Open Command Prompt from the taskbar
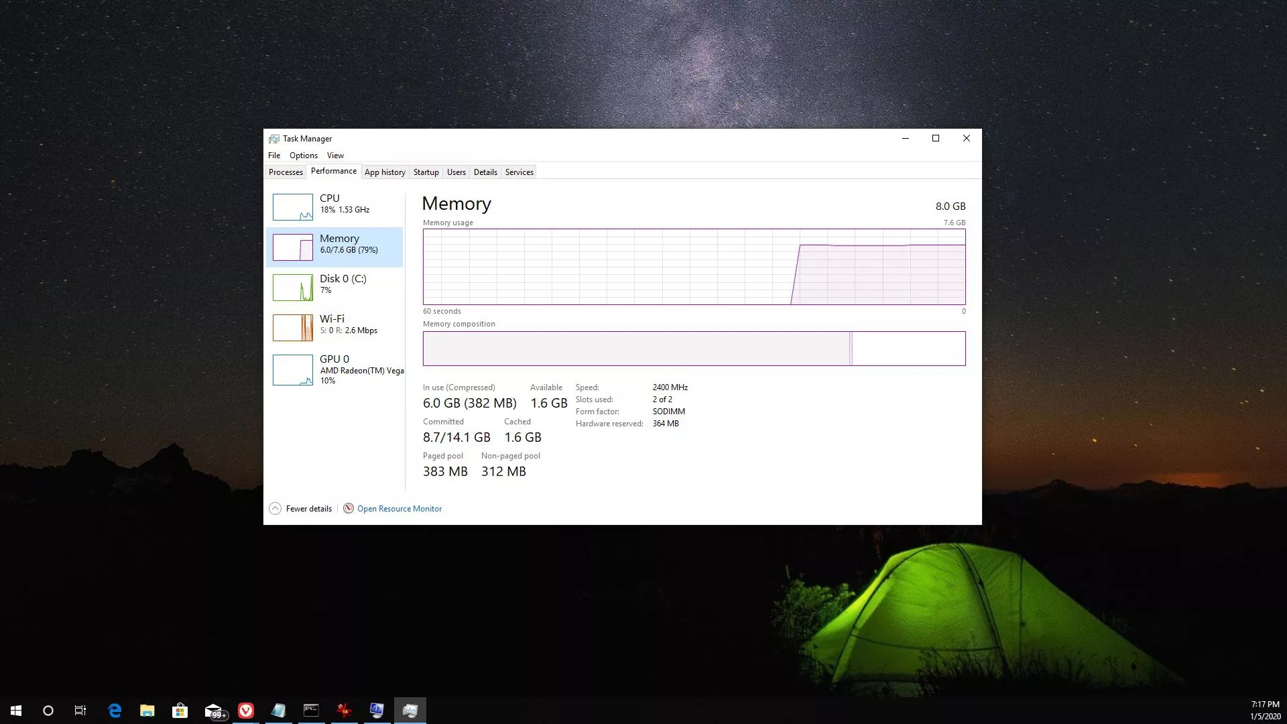This screenshot has height=724, width=1287. (x=311, y=711)
